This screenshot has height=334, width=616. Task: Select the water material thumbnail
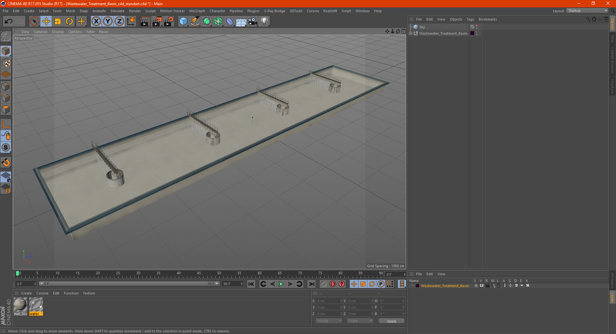coord(36,306)
